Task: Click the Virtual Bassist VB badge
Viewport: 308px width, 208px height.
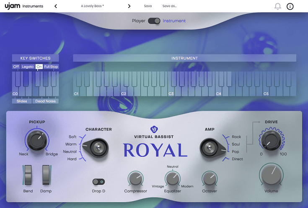Action: coord(154,129)
